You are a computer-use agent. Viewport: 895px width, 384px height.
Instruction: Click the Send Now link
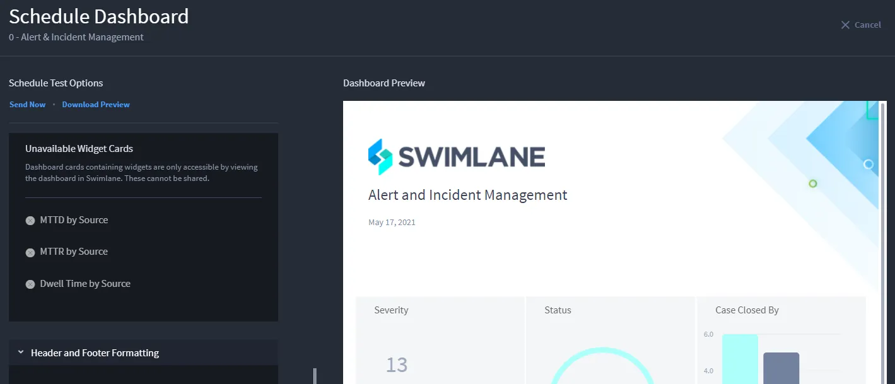[x=28, y=105]
